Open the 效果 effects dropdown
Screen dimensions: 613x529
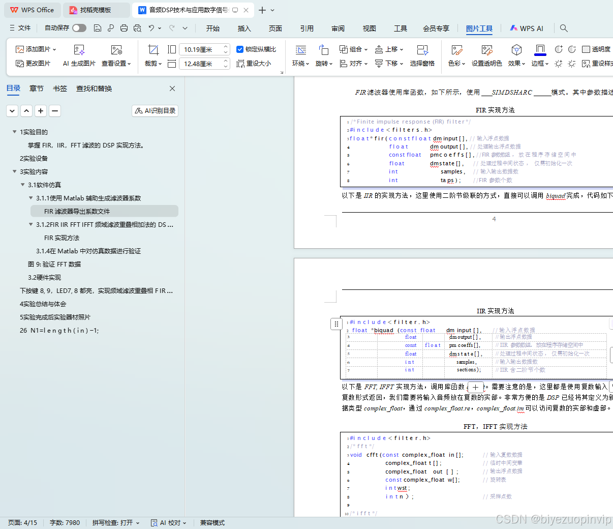516,55
